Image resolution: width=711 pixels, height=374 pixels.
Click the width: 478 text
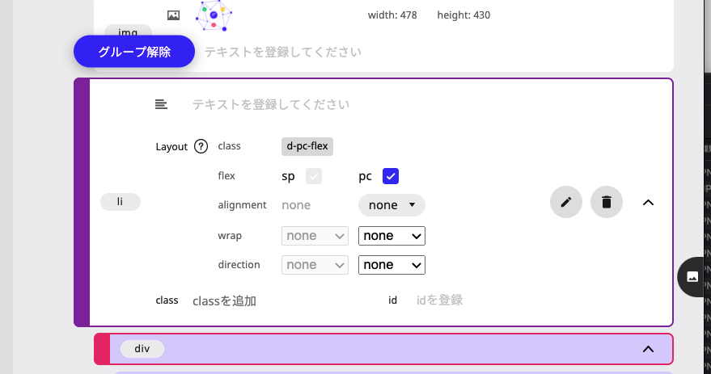coord(392,15)
